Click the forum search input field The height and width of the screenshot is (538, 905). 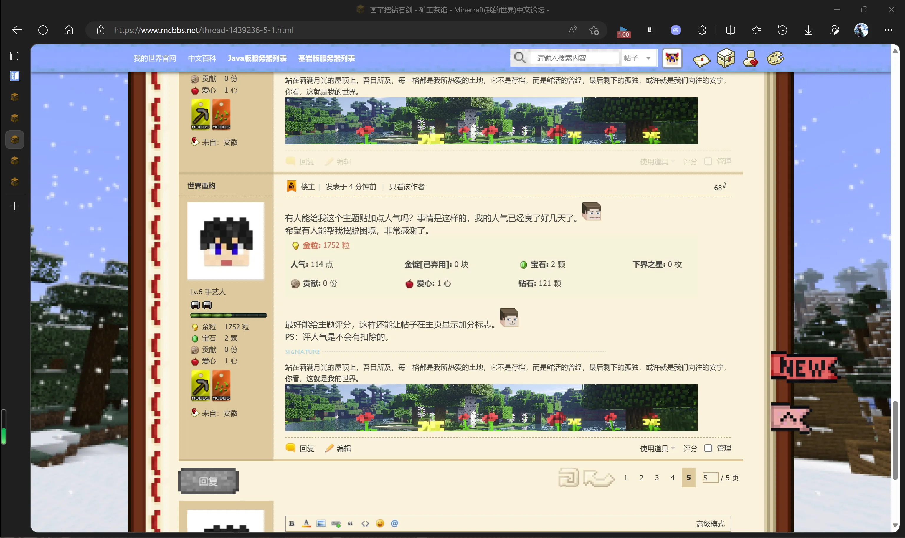coord(575,58)
